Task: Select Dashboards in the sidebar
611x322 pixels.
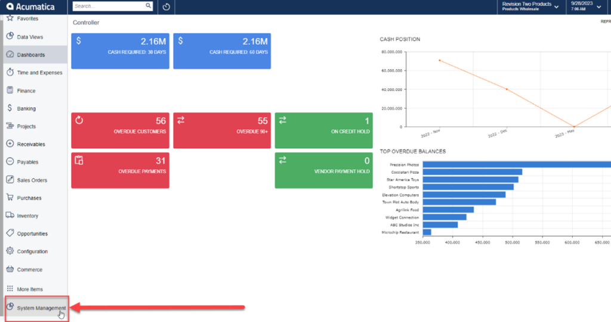Action: click(x=35, y=55)
